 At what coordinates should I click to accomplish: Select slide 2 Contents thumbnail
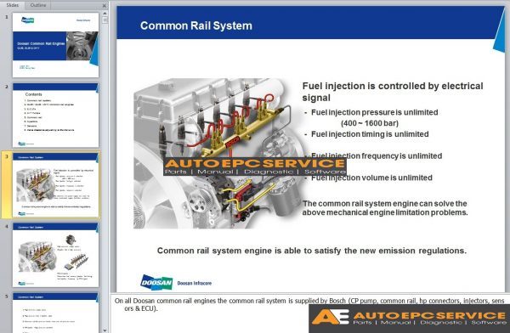tap(55, 116)
